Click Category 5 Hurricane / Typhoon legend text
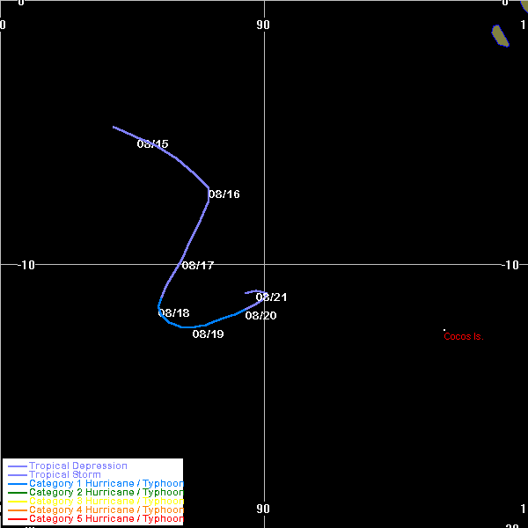This screenshot has height=528, width=528. click(x=106, y=519)
